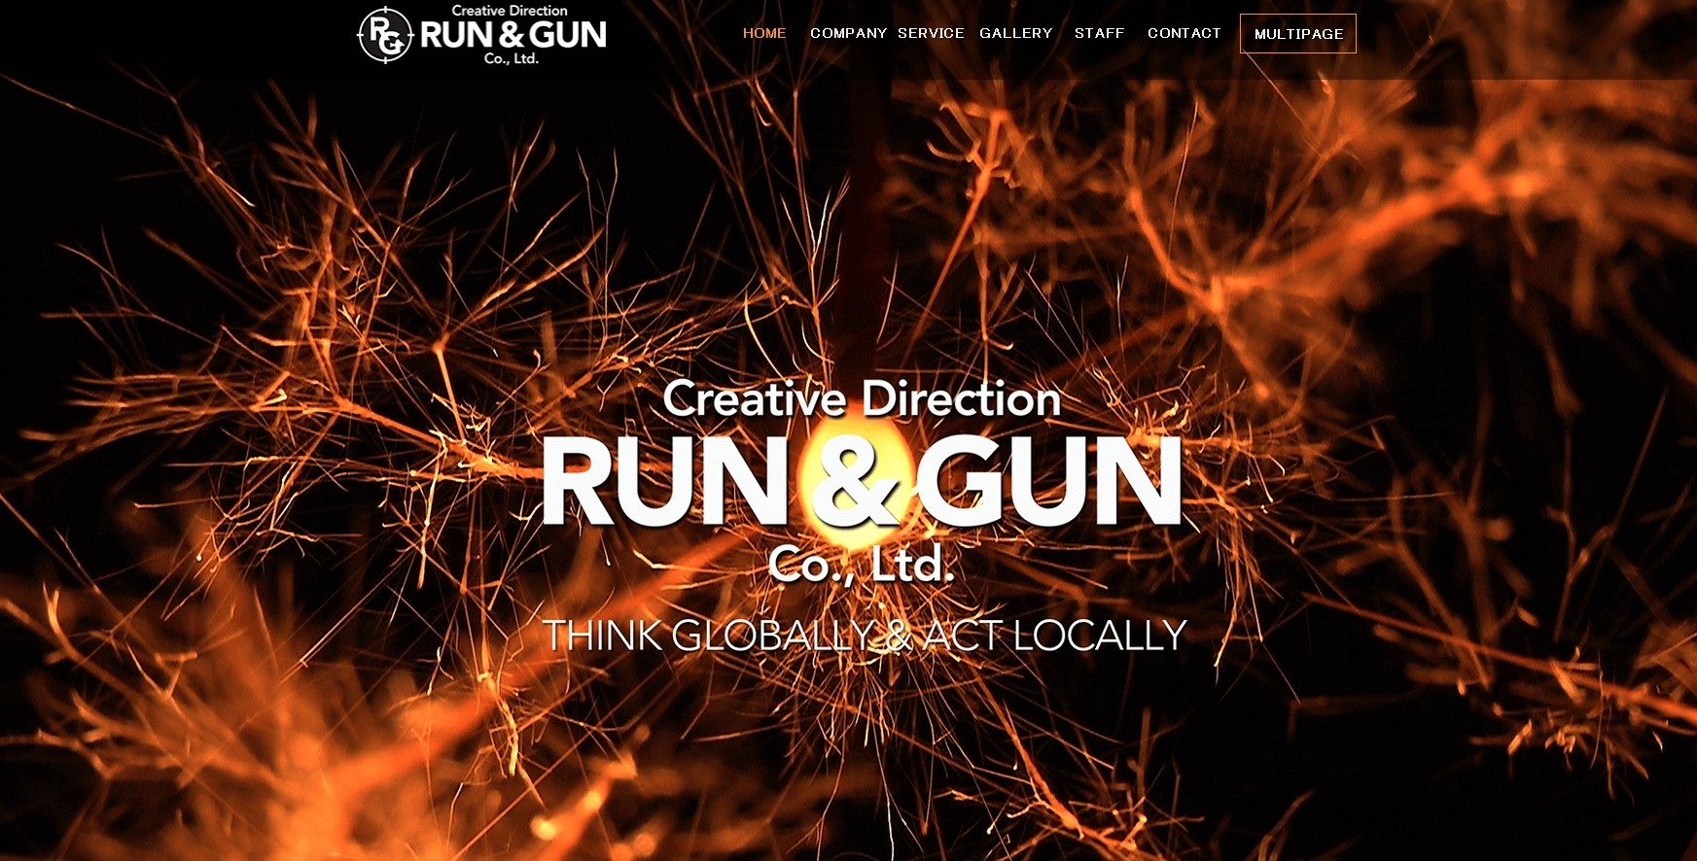Open the SERVICE menu item

[931, 33]
